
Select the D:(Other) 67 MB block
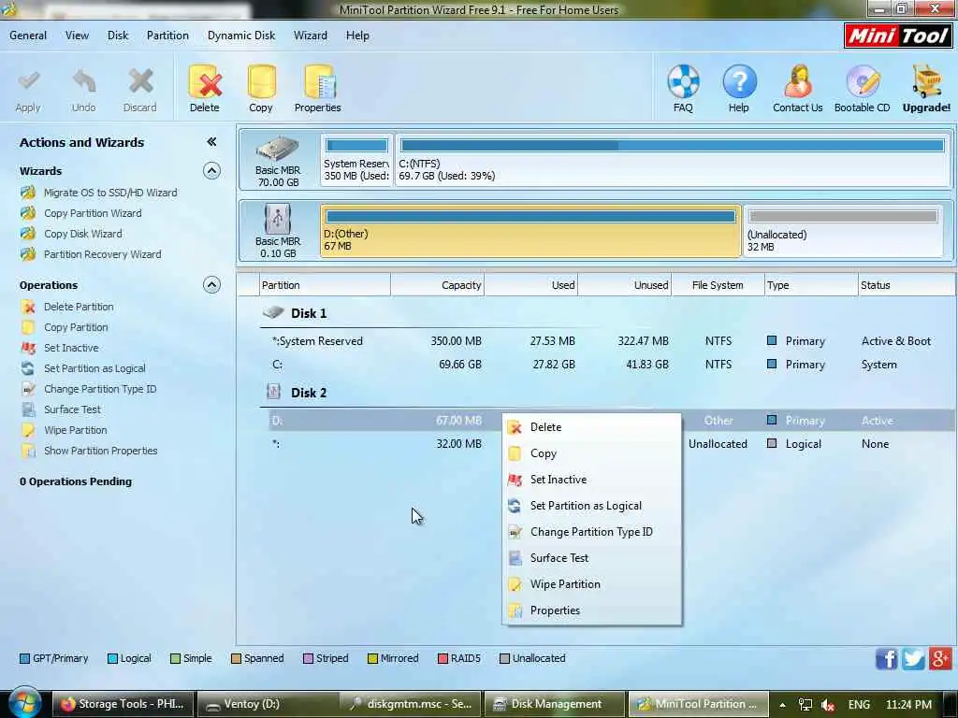pos(530,231)
